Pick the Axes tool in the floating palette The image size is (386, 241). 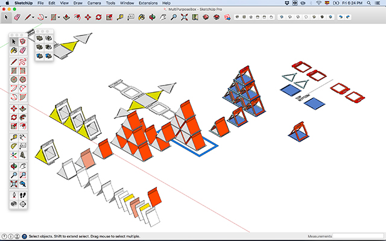14,155
